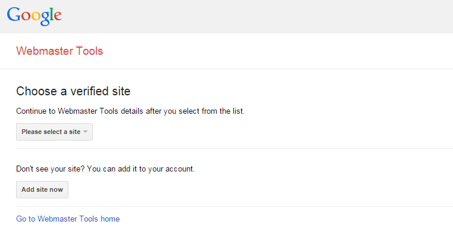This screenshot has width=453, height=243.
Task: Click the word home in the bottom link
Action: (110, 219)
